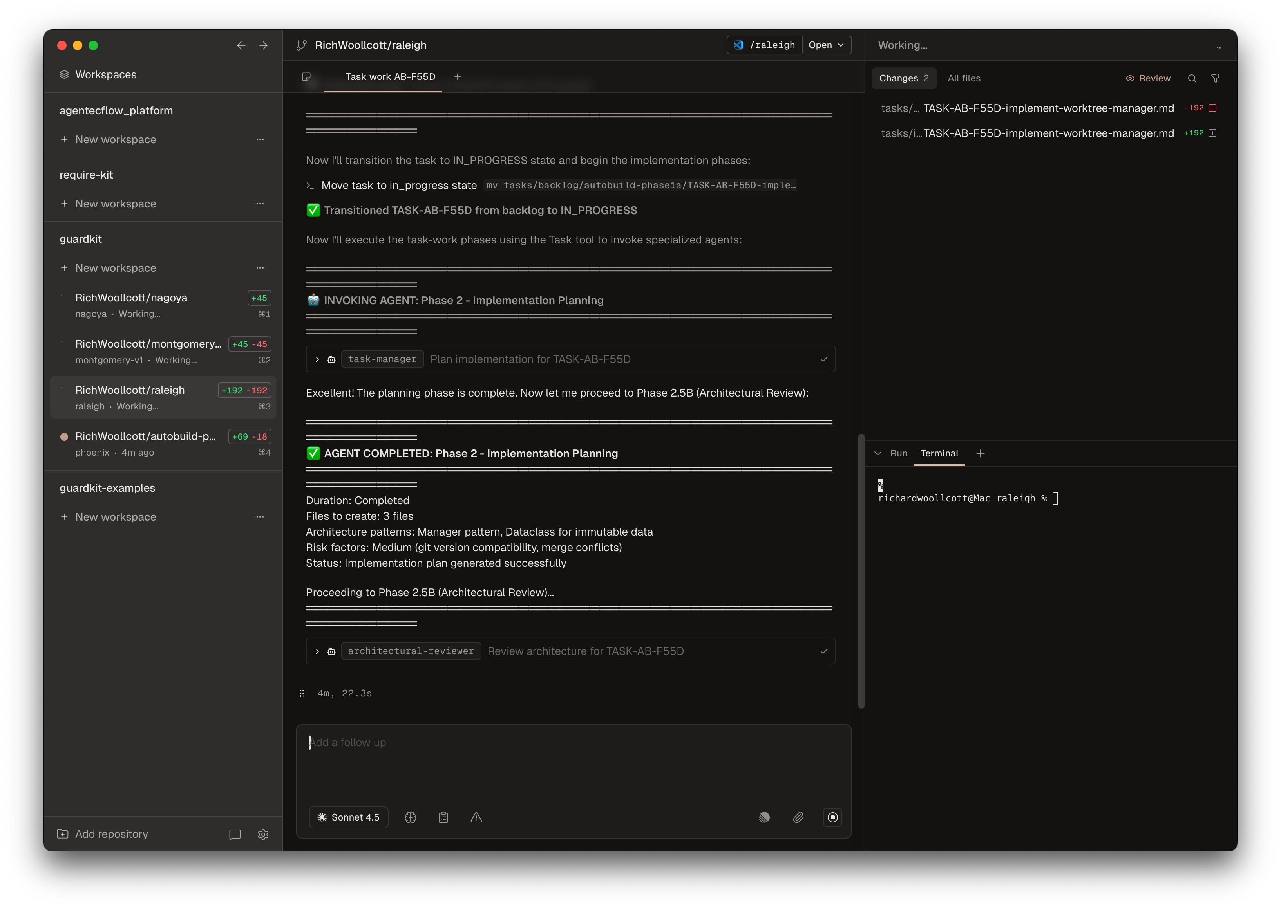This screenshot has height=909, width=1281.
Task: Click the Linear striped circle icon
Action: [x=764, y=817]
